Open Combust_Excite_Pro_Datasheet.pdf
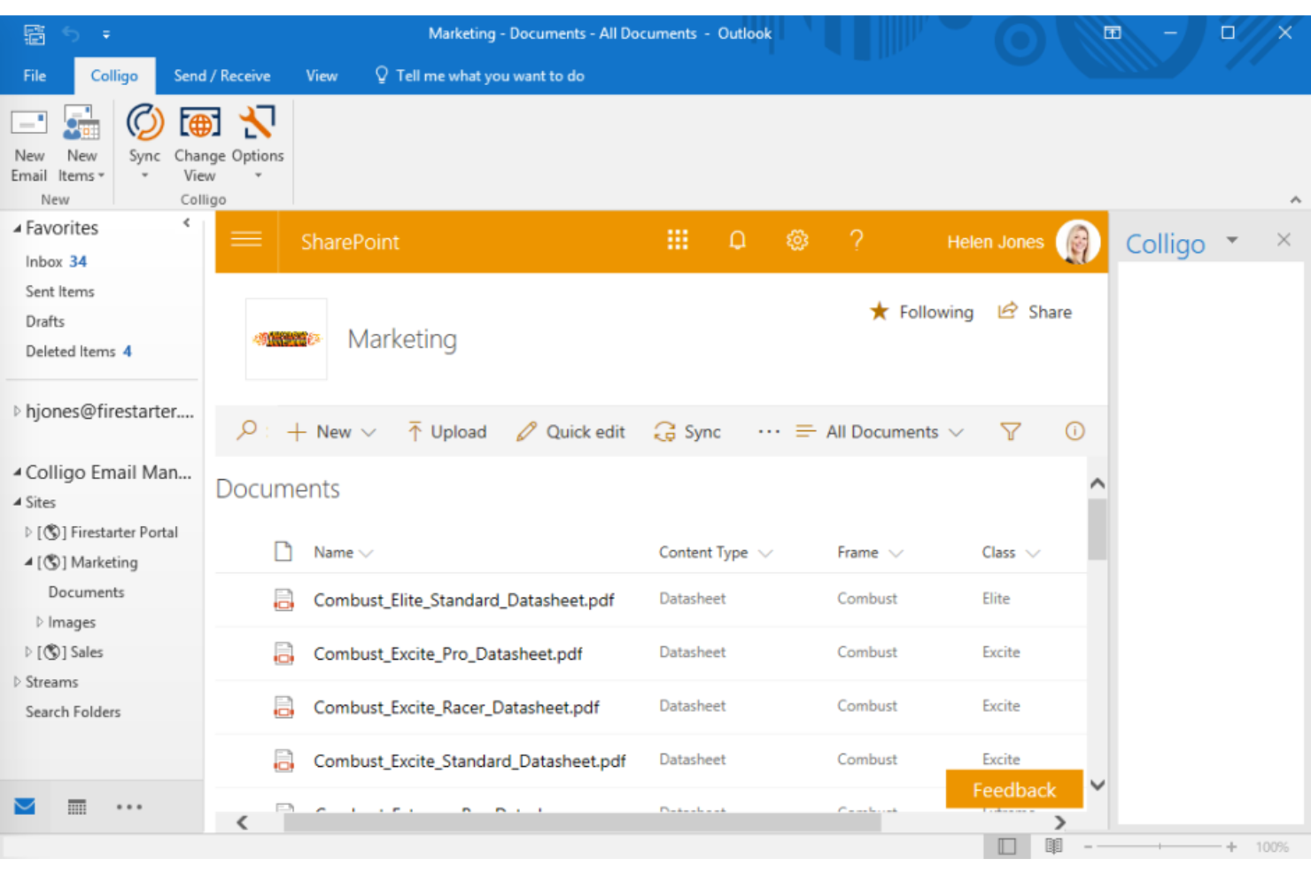The height and width of the screenshot is (874, 1311). (x=448, y=654)
